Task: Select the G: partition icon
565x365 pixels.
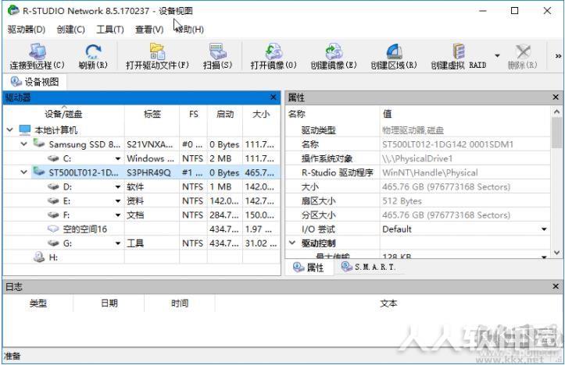Action: (x=53, y=243)
